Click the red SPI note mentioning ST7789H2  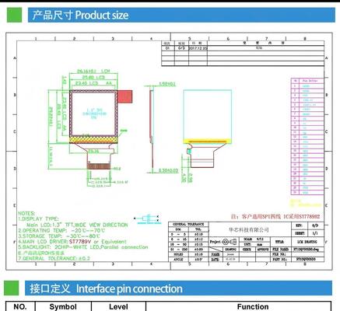click(275, 216)
